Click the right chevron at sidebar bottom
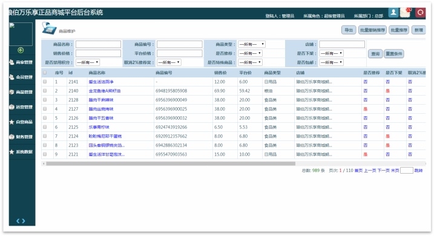The image size is (434, 236). (24, 221)
